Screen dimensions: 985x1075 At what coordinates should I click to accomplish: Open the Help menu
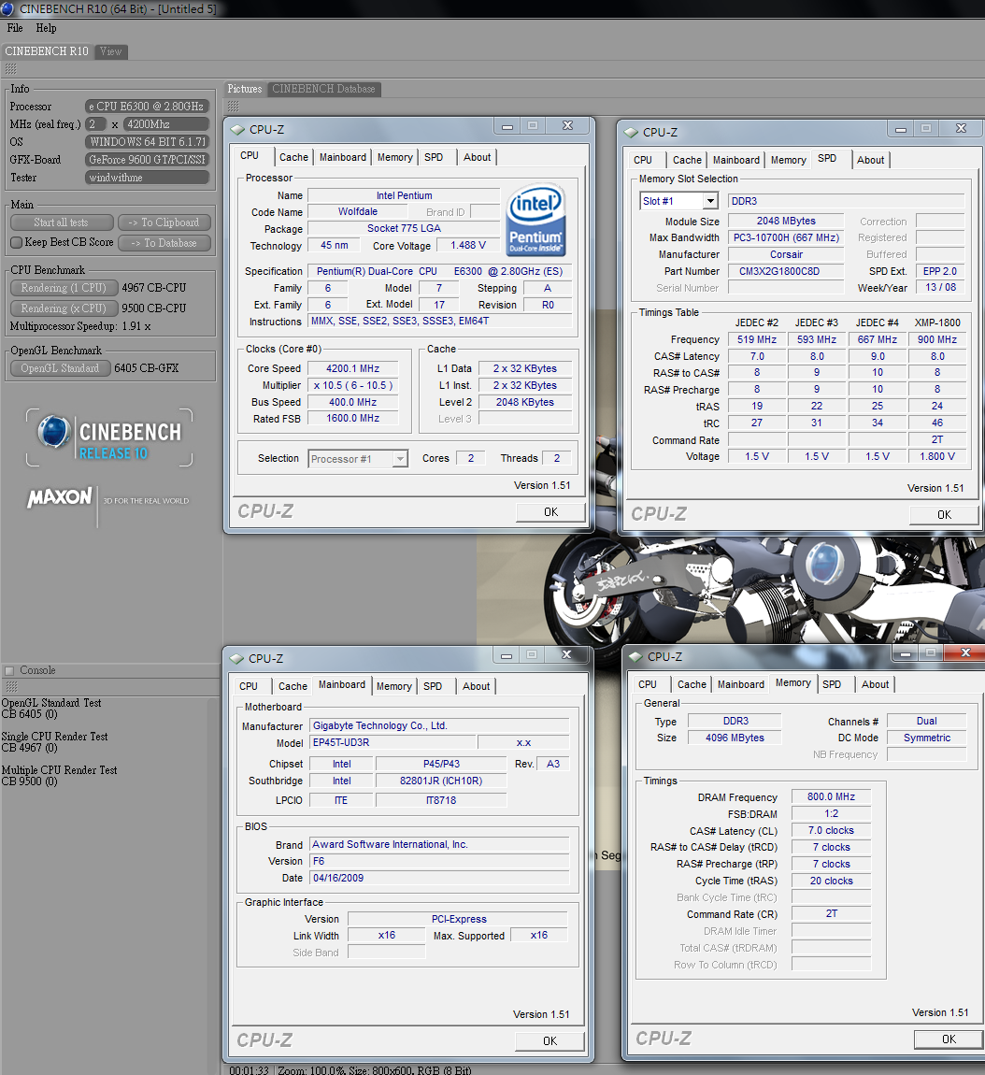pyautogui.click(x=46, y=28)
